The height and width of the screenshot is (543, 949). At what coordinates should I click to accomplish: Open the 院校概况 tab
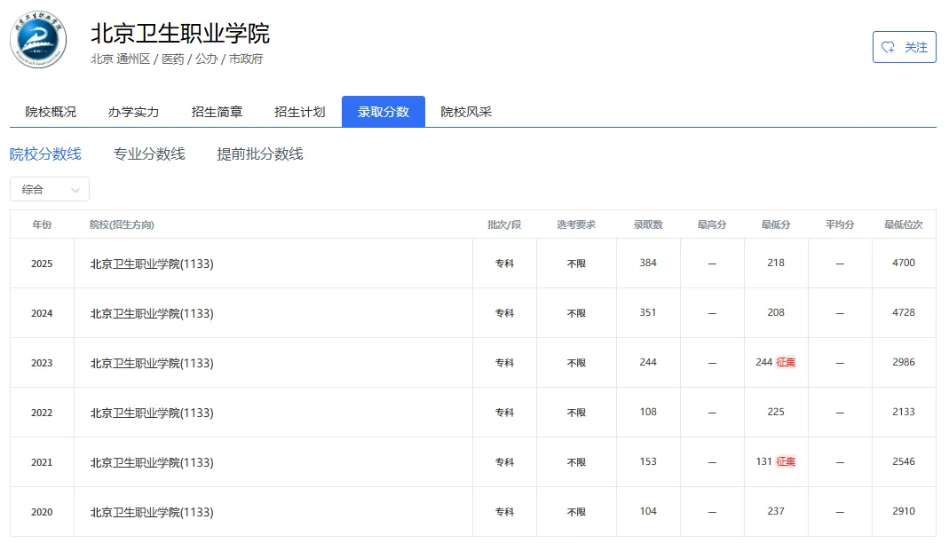pyautogui.click(x=51, y=112)
